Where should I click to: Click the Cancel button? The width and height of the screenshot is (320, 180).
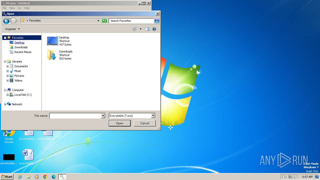click(144, 123)
